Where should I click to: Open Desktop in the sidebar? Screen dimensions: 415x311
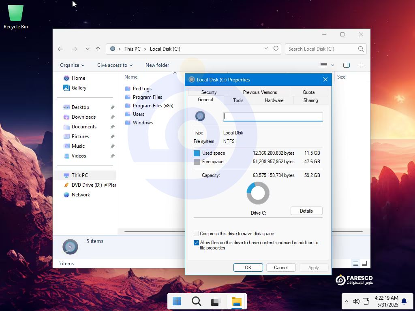[x=80, y=107]
